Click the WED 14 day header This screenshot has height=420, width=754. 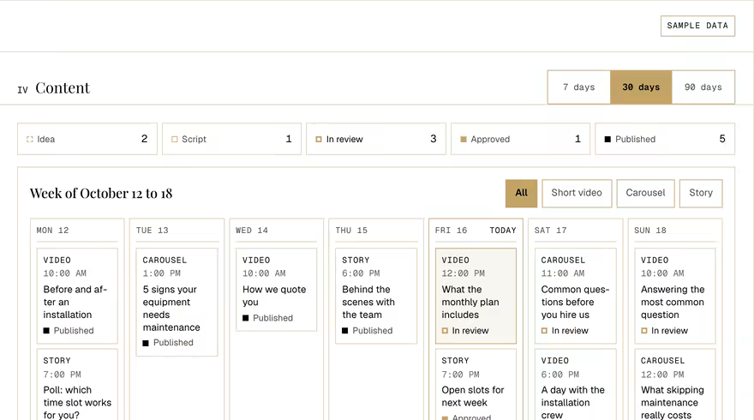(x=252, y=231)
